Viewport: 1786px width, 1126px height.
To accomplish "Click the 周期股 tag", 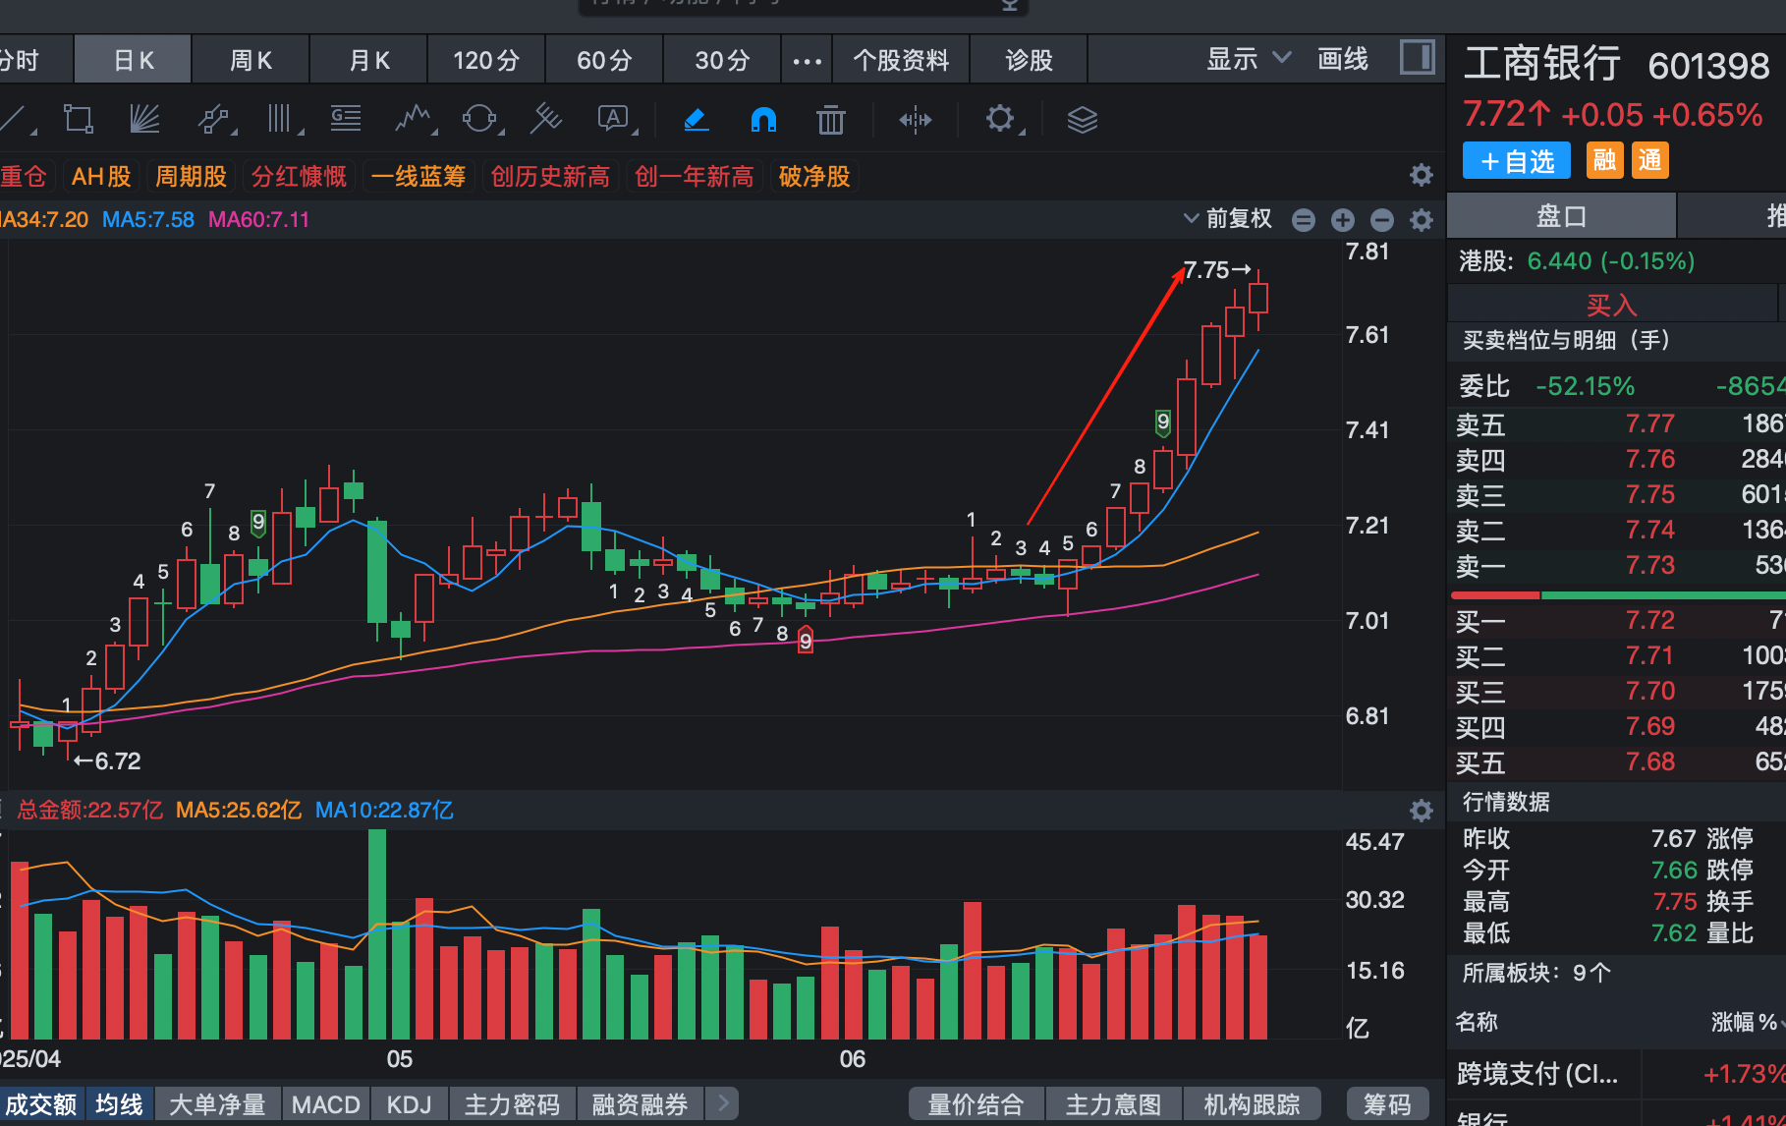I will (x=191, y=177).
